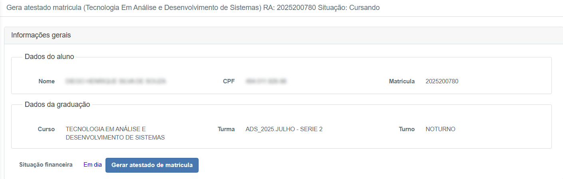Click the Matrícula field label
Viewport: 563px width, 179px height.
pyautogui.click(x=402, y=81)
